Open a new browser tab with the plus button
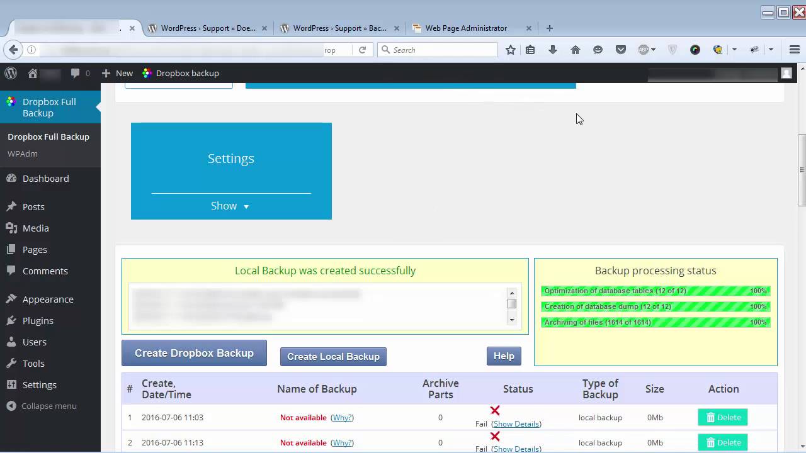Viewport: 806px width, 453px height. 550,28
